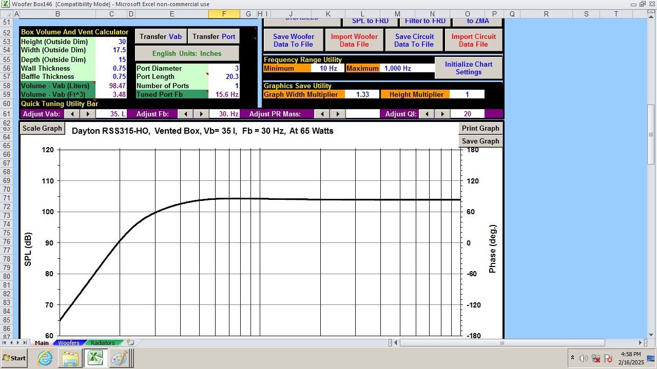Edit Graph Width Multiplier value 1.33
The width and height of the screenshot is (657, 369).
pos(362,94)
